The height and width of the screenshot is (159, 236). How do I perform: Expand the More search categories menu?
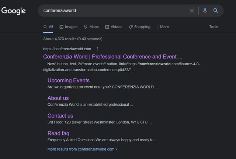click(x=163, y=27)
